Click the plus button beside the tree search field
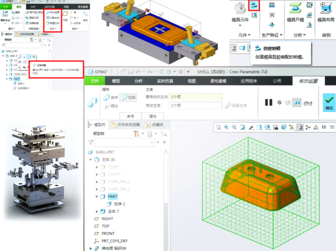The width and height of the screenshot is (336, 251). 164,142
